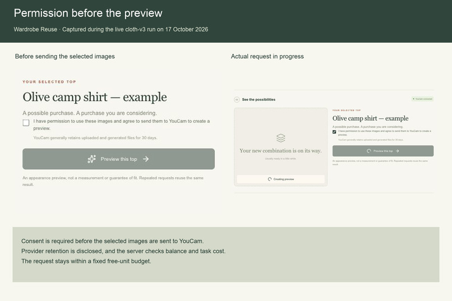Tick the unchecked permission checkbox in the left panel
This screenshot has height=301, width=452.
[x=26, y=123]
